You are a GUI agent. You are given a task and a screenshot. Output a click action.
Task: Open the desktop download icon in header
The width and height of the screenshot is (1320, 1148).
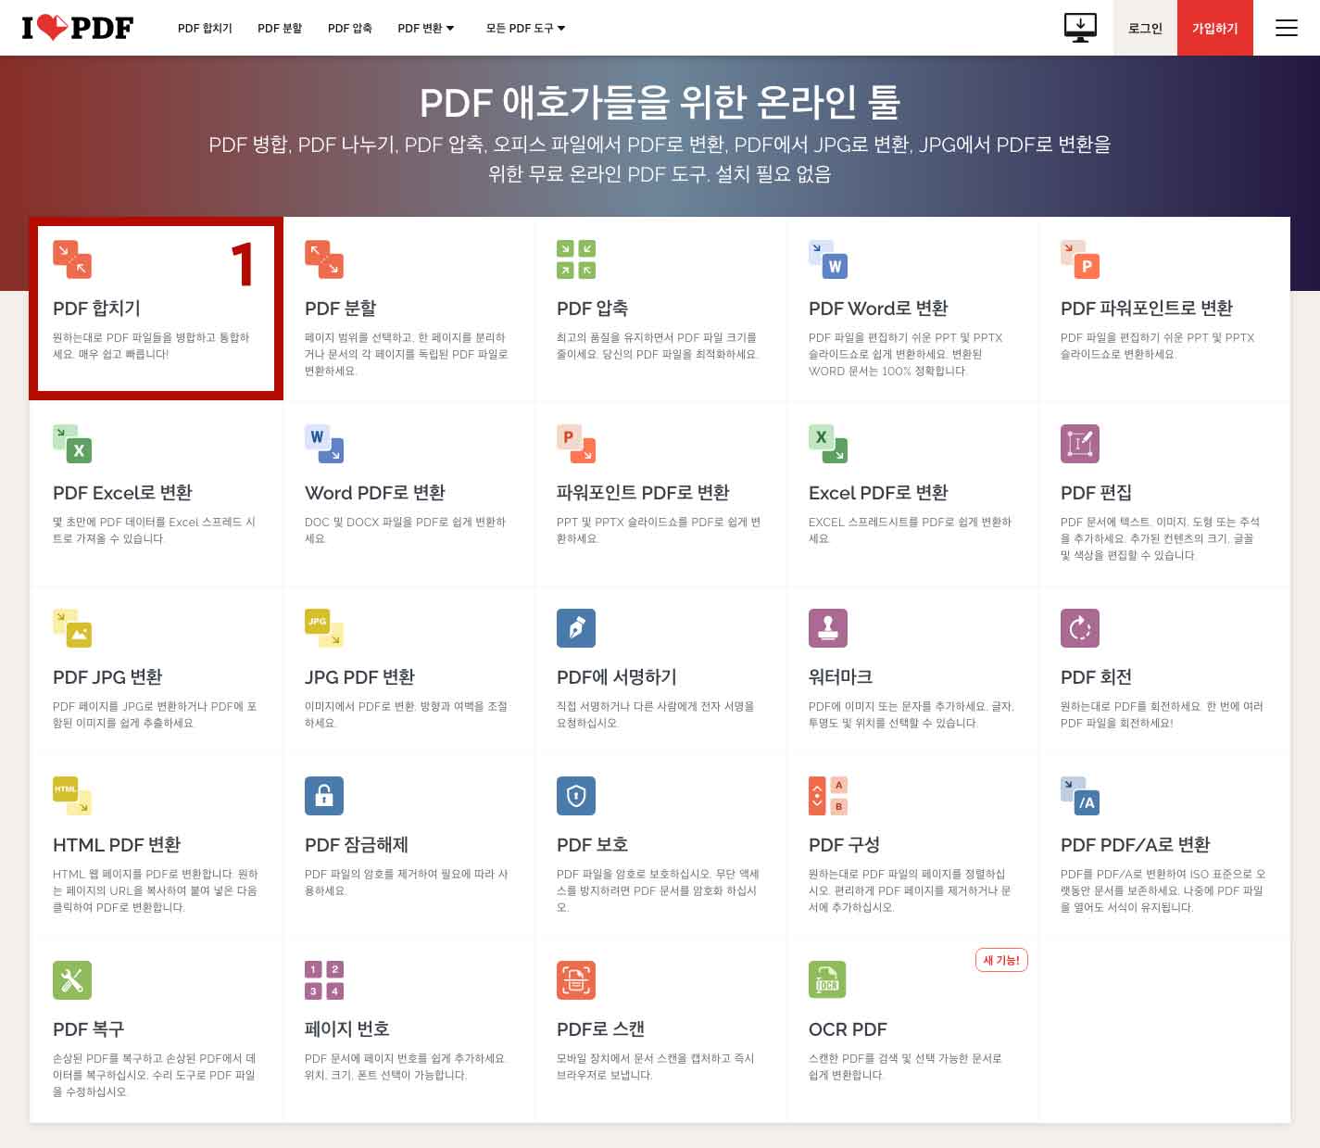click(1079, 28)
